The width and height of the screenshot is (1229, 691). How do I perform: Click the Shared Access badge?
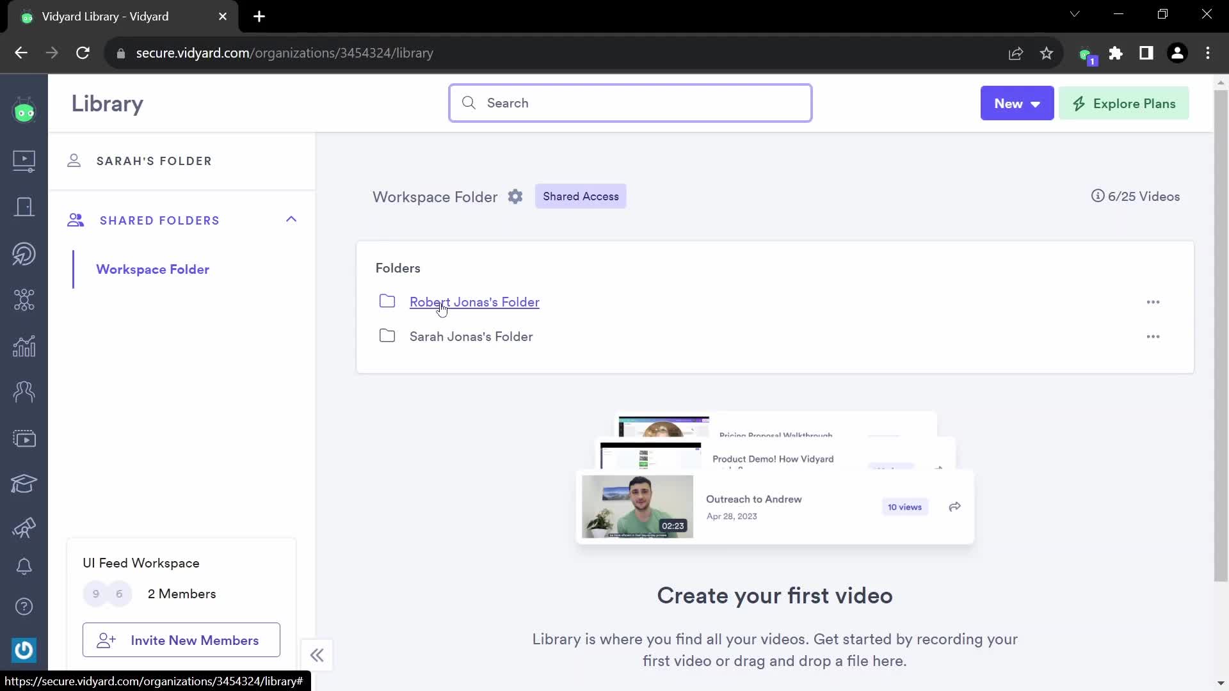click(x=581, y=196)
